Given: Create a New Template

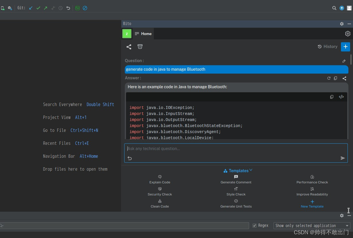Looking at the screenshot, I should tap(312, 204).
